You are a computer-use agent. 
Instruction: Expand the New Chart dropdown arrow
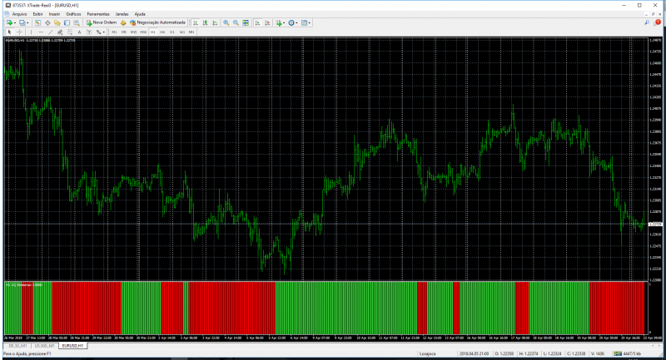pyautogui.click(x=15, y=23)
